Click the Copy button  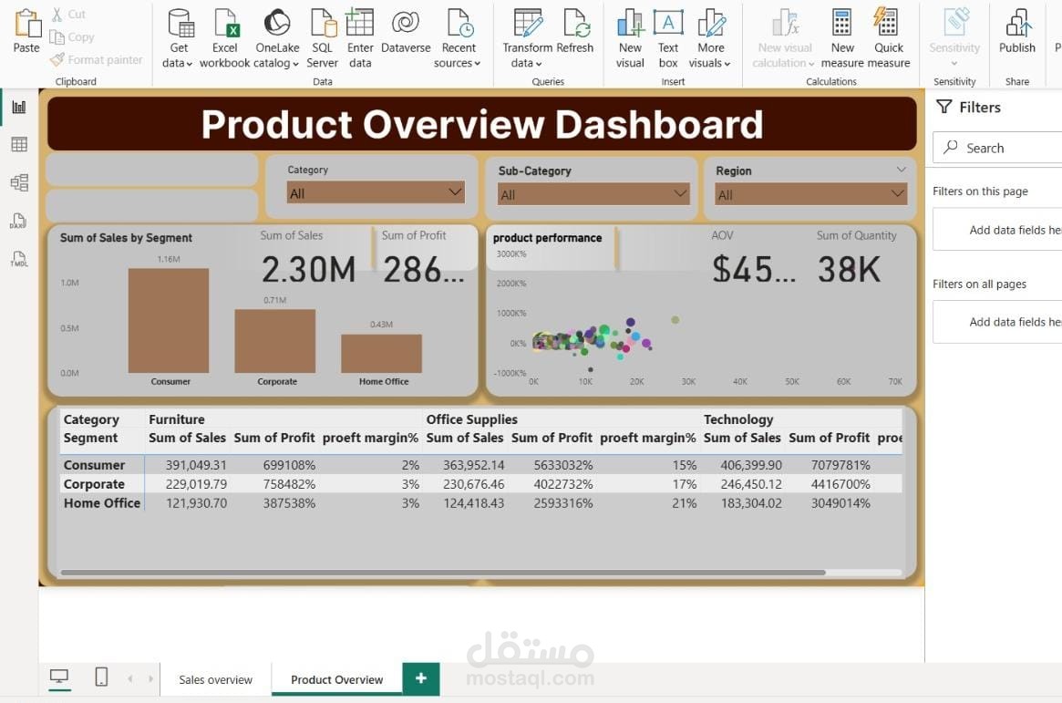pyautogui.click(x=72, y=37)
